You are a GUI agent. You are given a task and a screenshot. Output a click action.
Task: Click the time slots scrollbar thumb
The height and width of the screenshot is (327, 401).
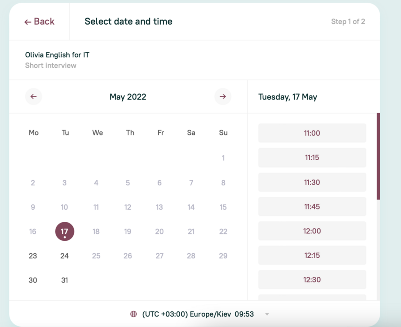[378, 156]
